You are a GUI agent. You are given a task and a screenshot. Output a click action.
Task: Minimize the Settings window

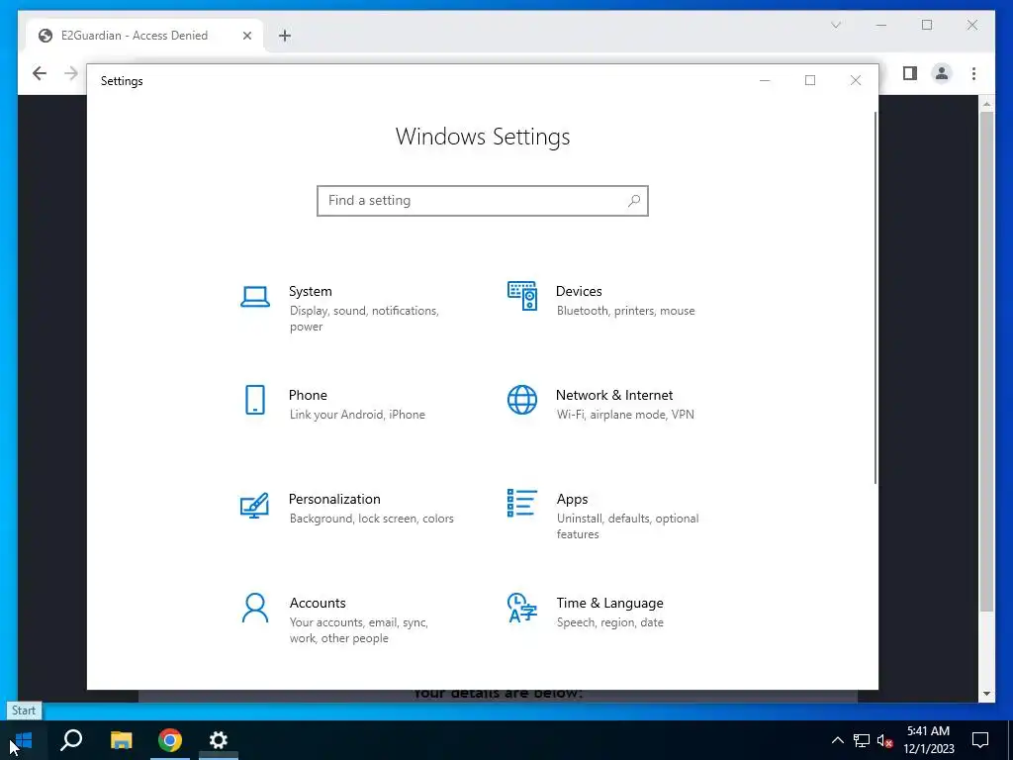(x=765, y=81)
